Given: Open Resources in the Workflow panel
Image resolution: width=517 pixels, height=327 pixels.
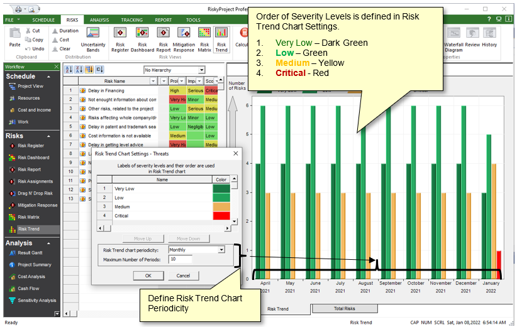Looking at the screenshot, I should [25, 98].
